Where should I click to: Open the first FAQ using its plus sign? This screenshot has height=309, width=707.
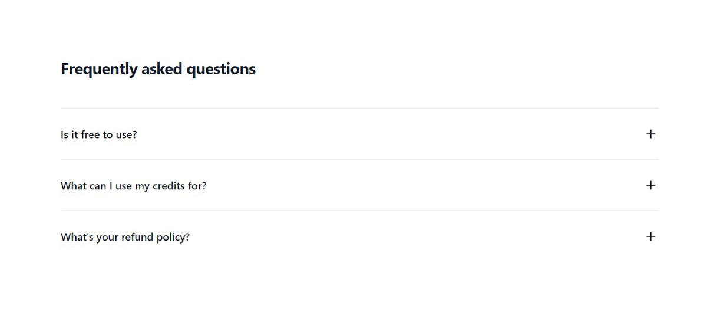[650, 134]
